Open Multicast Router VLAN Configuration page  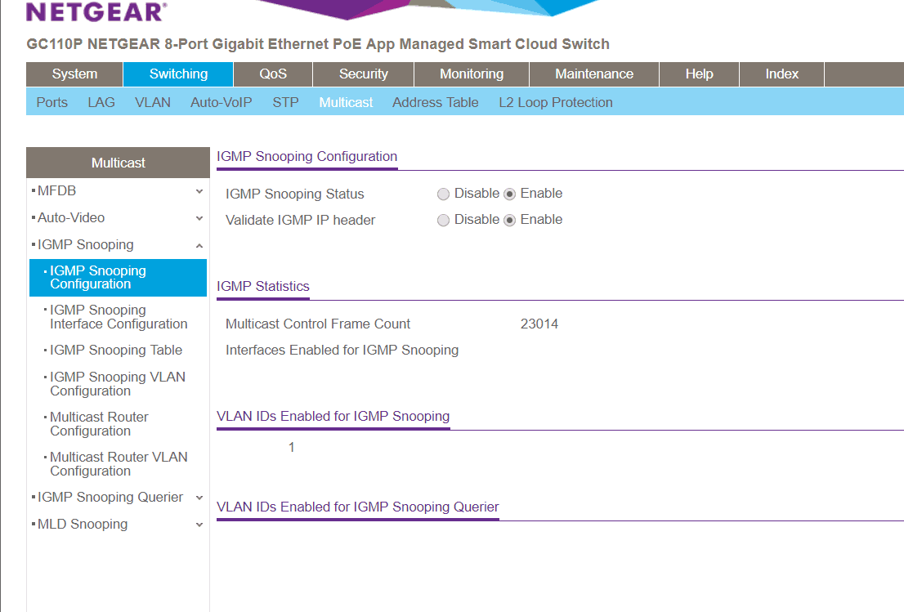point(118,464)
